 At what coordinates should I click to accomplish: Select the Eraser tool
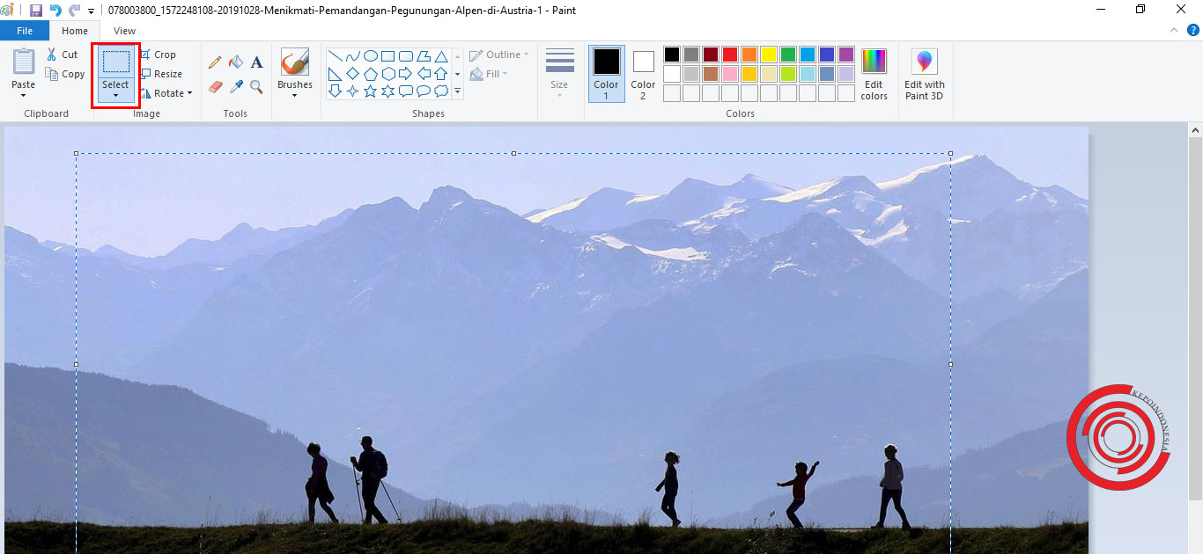click(x=215, y=86)
